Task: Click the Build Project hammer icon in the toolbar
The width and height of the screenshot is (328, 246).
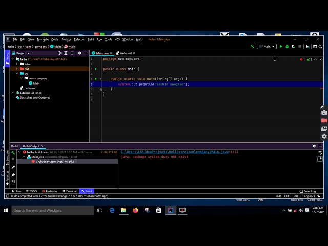Action: [252, 47]
